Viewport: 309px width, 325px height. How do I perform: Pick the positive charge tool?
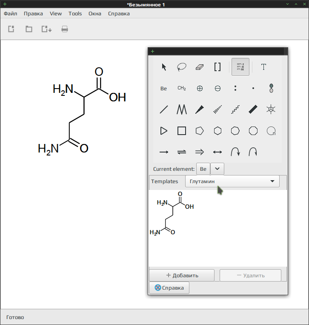click(x=200, y=89)
